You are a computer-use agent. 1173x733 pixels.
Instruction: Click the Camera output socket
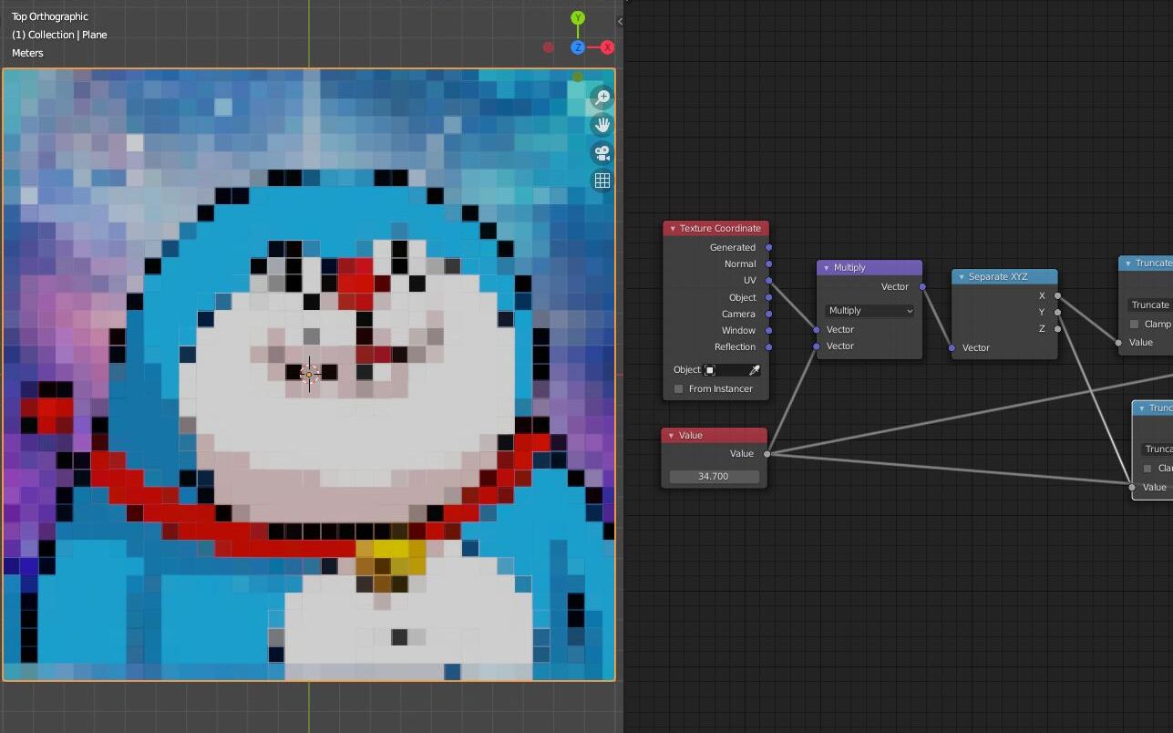tap(769, 314)
